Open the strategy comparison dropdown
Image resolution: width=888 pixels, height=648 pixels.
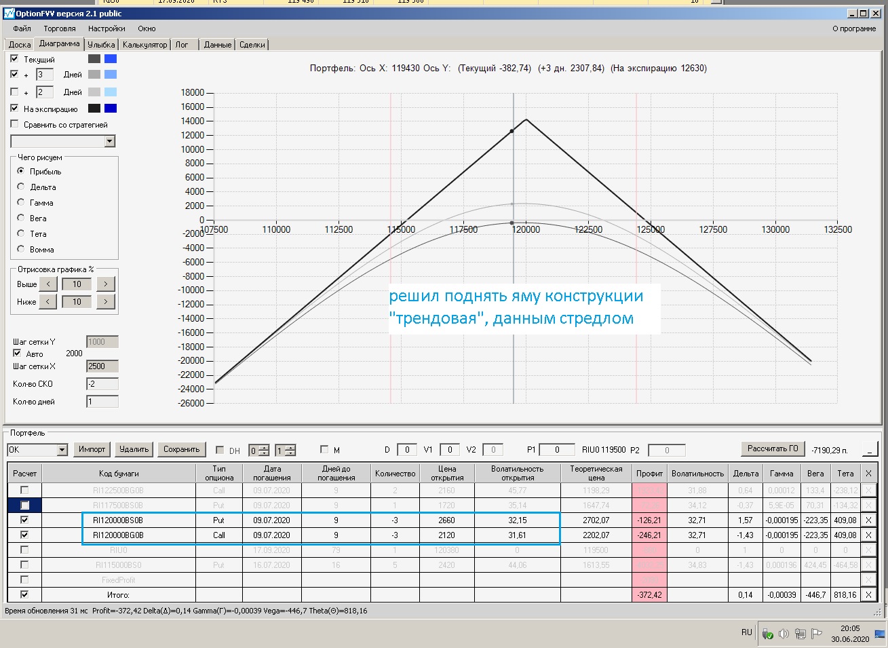pyautogui.click(x=110, y=141)
